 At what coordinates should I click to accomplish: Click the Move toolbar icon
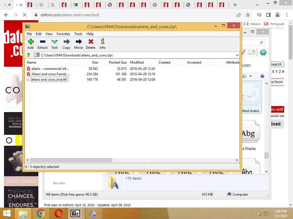coord(78,44)
